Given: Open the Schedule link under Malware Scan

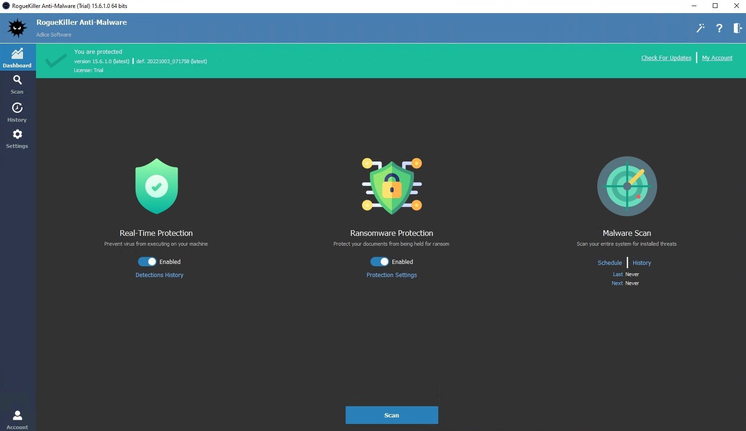Looking at the screenshot, I should (x=610, y=263).
